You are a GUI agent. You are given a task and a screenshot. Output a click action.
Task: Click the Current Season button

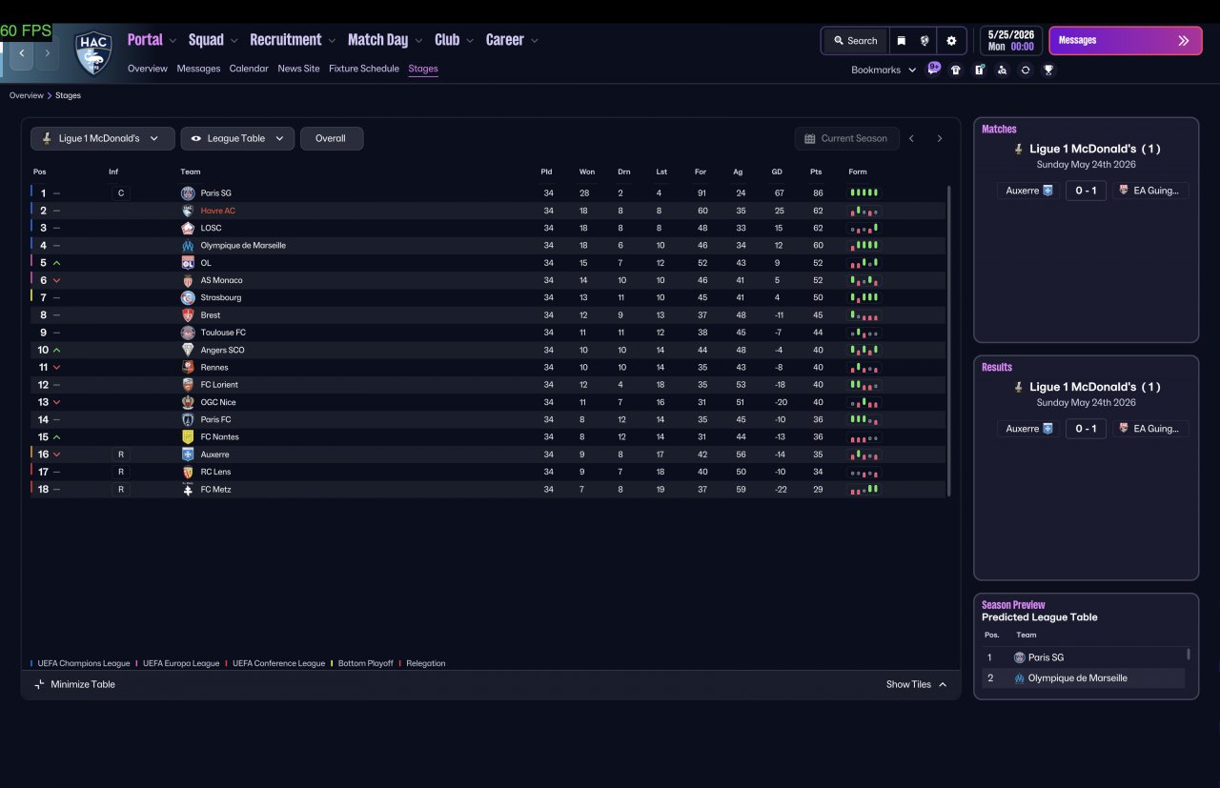coord(846,138)
